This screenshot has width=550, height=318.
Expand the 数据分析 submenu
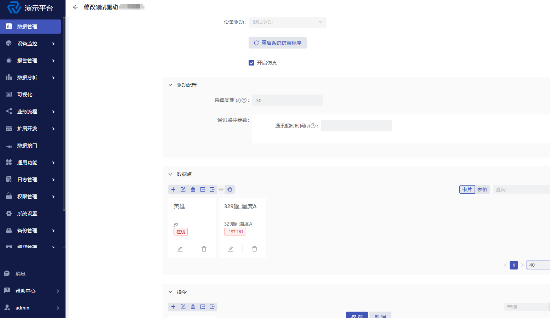[53, 78]
